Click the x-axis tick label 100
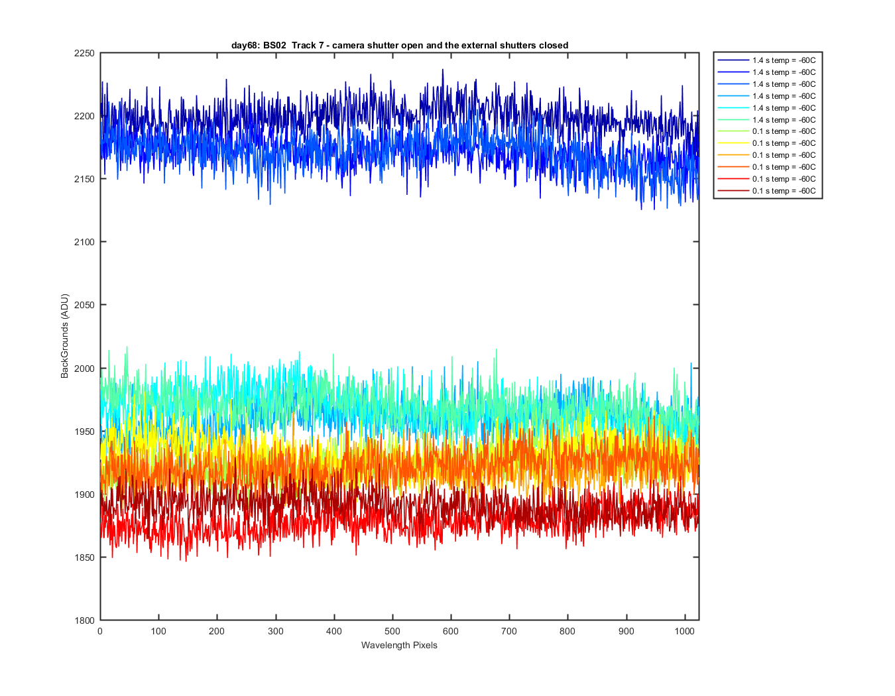The height and width of the screenshot is (696, 895). click(x=158, y=631)
